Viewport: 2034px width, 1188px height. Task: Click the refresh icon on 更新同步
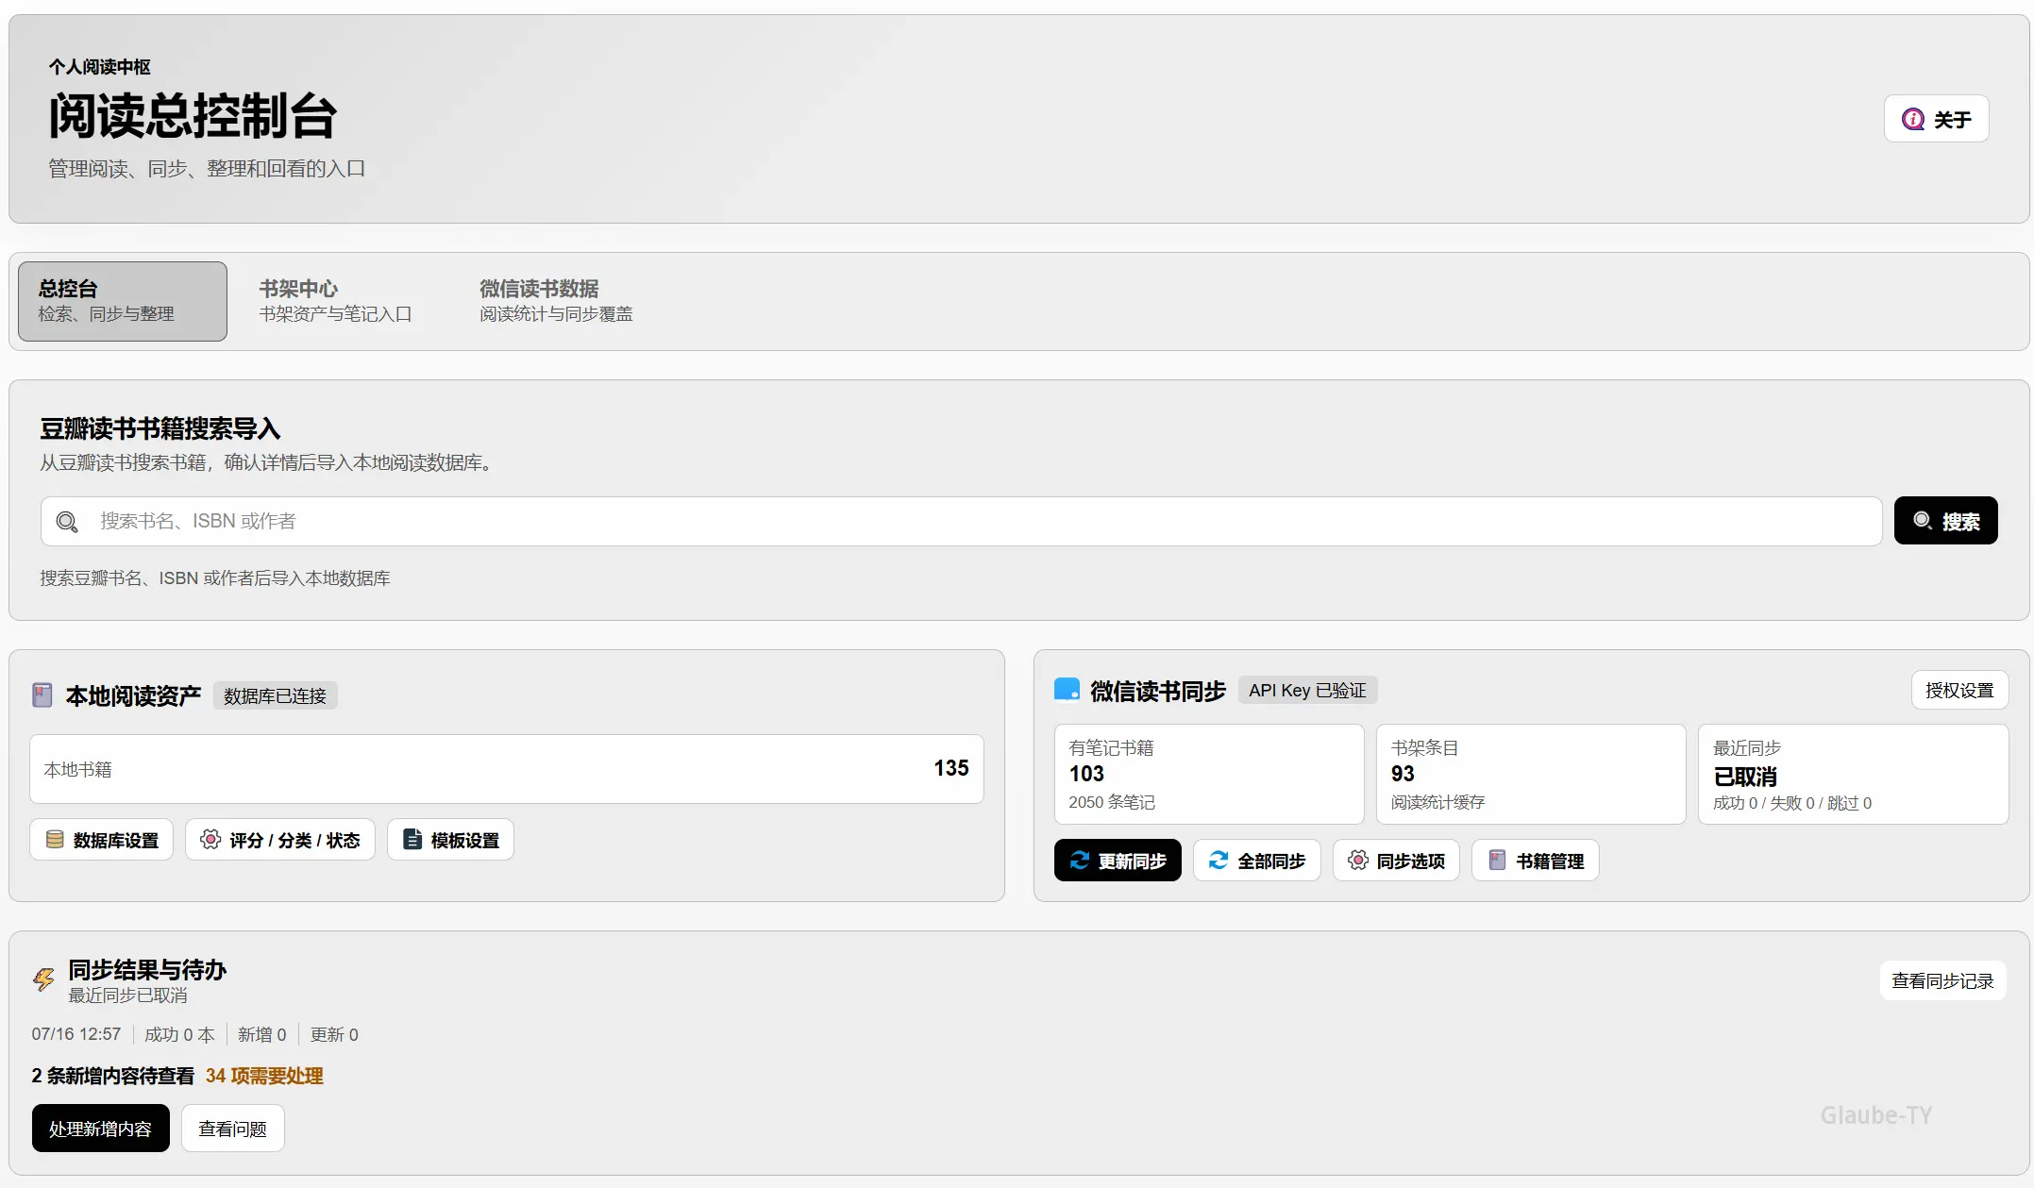coord(1080,861)
